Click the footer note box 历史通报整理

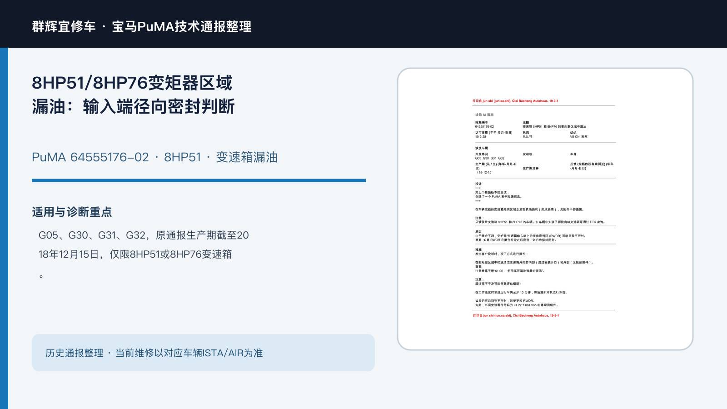[203, 353]
